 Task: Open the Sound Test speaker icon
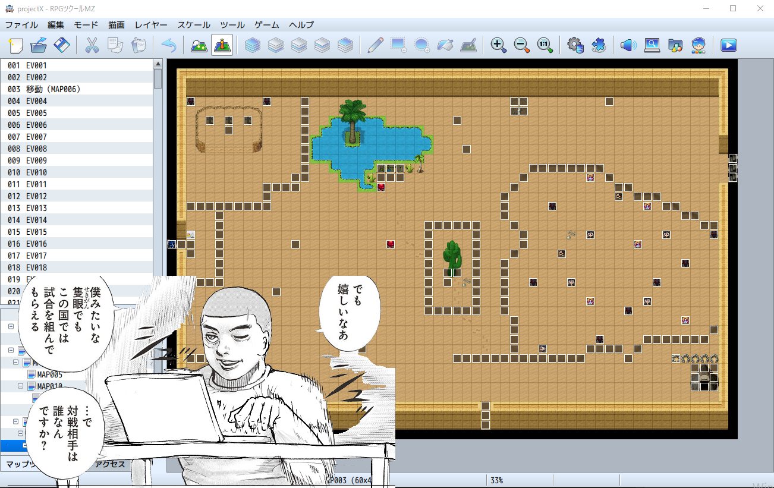pos(628,45)
